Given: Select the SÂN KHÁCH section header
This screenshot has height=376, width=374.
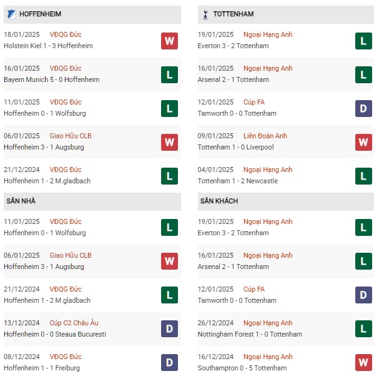Looking at the screenshot, I should (286, 201).
